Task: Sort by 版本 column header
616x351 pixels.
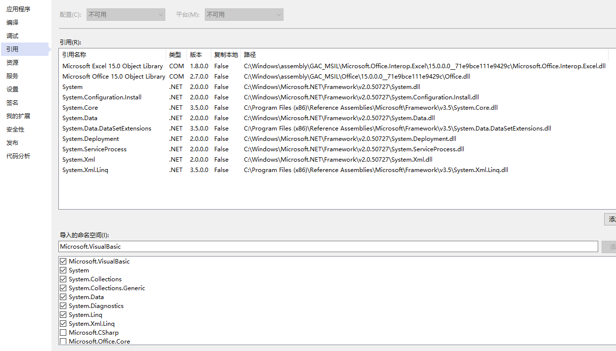Action: click(x=199, y=55)
